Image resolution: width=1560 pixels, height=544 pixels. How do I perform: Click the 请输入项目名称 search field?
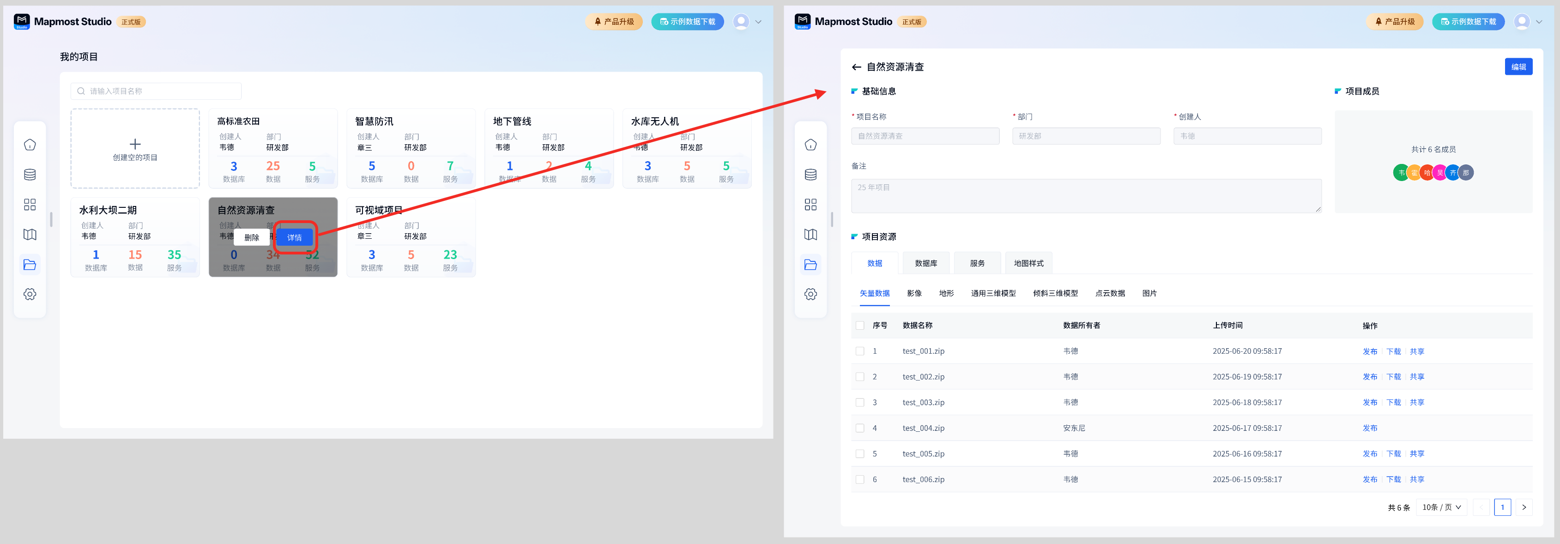pyautogui.click(x=156, y=91)
